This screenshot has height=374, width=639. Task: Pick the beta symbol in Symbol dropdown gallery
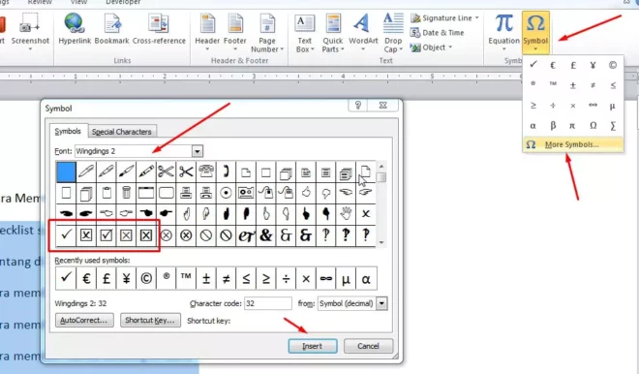click(553, 126)
